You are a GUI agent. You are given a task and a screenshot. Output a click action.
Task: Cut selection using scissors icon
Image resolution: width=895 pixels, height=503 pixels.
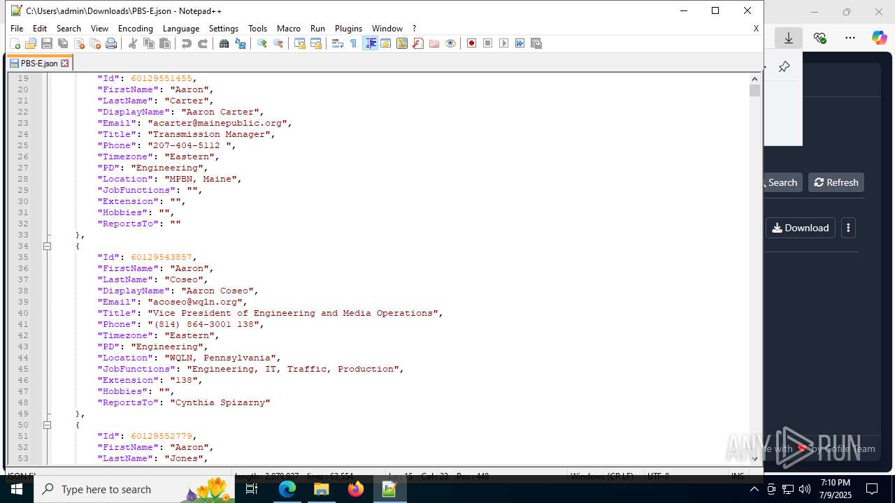(133, 43)
